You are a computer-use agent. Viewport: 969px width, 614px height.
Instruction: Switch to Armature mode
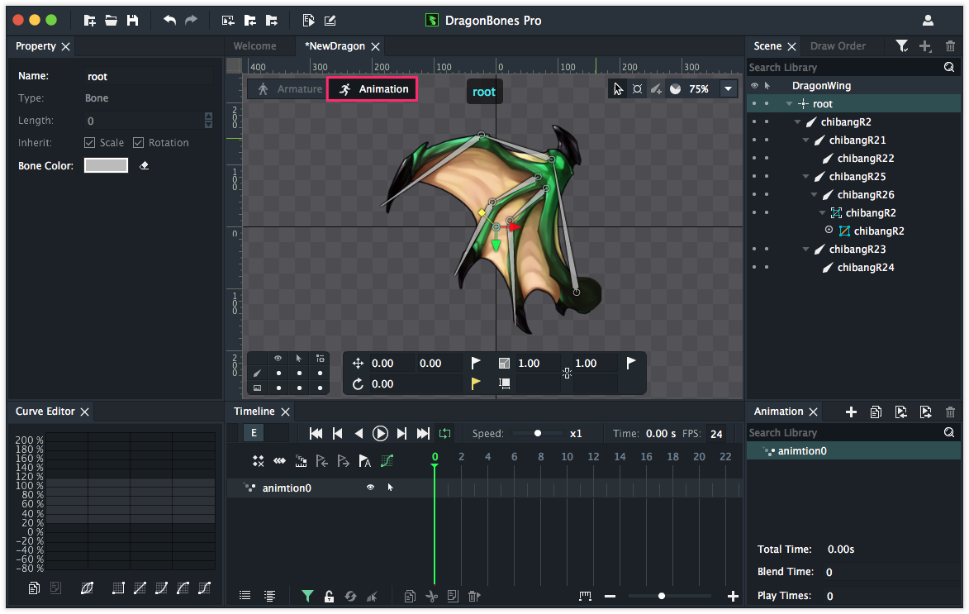tap(290, 89)
